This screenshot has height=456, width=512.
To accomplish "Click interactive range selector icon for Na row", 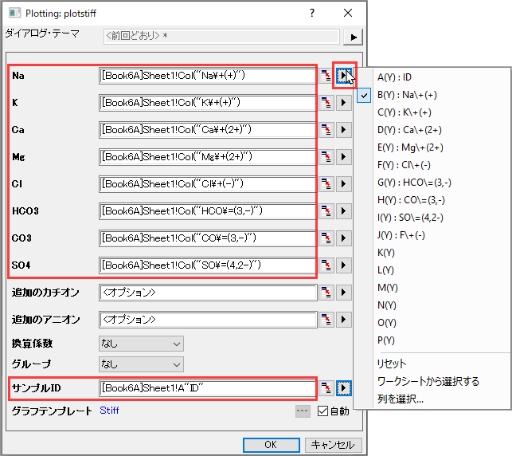I will point(326,76).
